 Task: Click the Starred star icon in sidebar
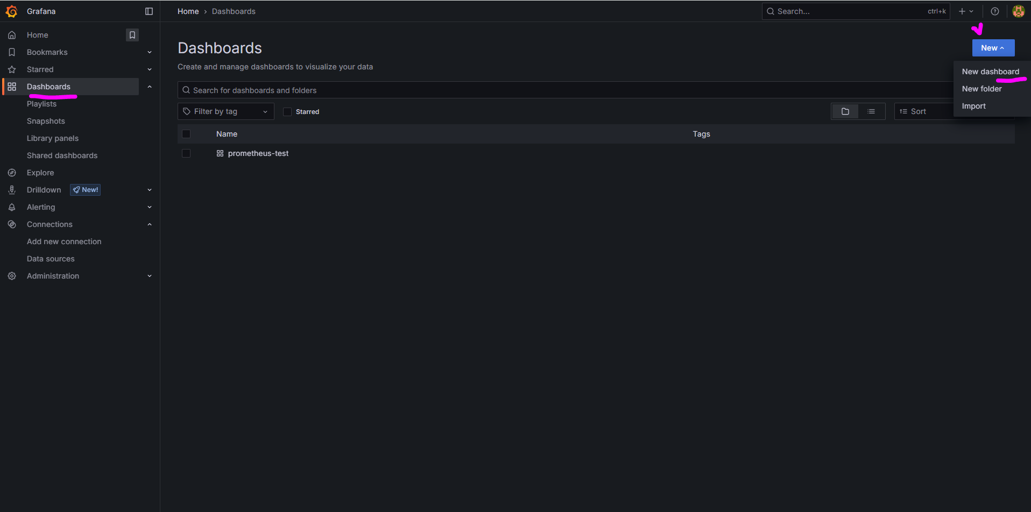[x=12, y=69]
